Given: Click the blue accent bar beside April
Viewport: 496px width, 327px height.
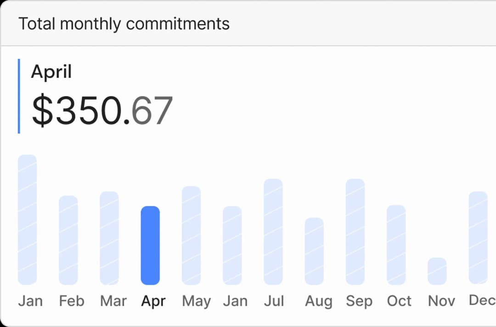Looking at the screenshot, I should point(19,94).
